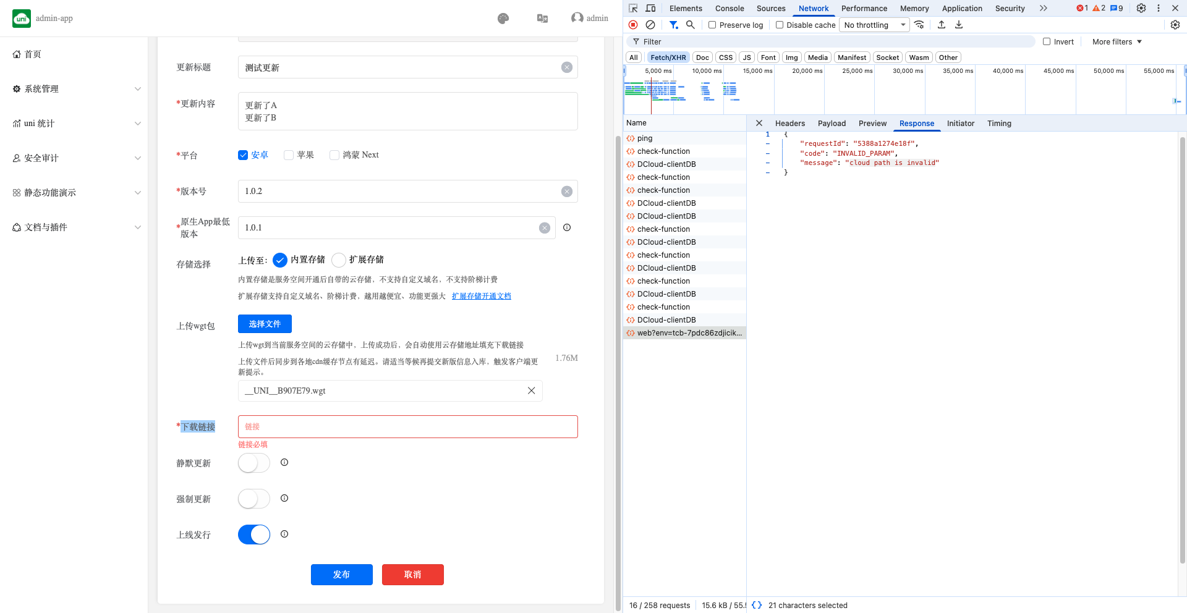Click the admin user avatar icon
Viewport: 1187px width, 613px height.
point(577,18)
